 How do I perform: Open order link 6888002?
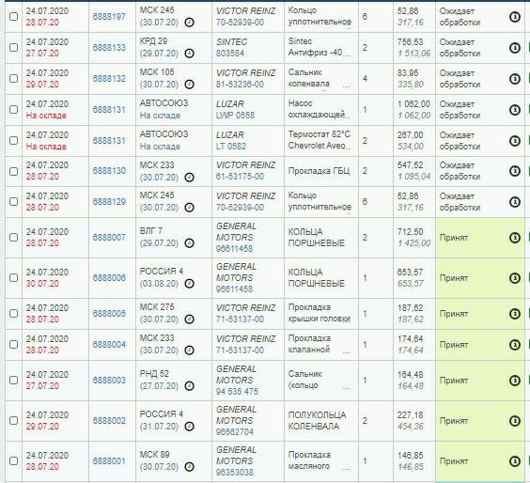click(x=109, y=420)
